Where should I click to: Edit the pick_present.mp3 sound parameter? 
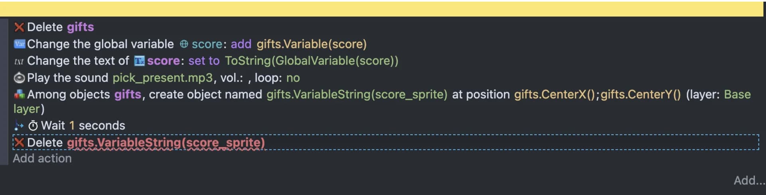coord(162,78)
